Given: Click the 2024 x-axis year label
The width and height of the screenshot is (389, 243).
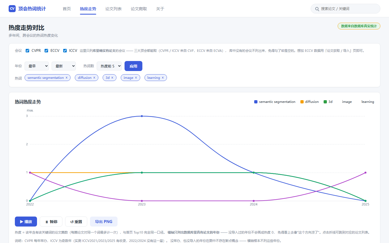Looking at the screenshot, I should coord(254,204).
